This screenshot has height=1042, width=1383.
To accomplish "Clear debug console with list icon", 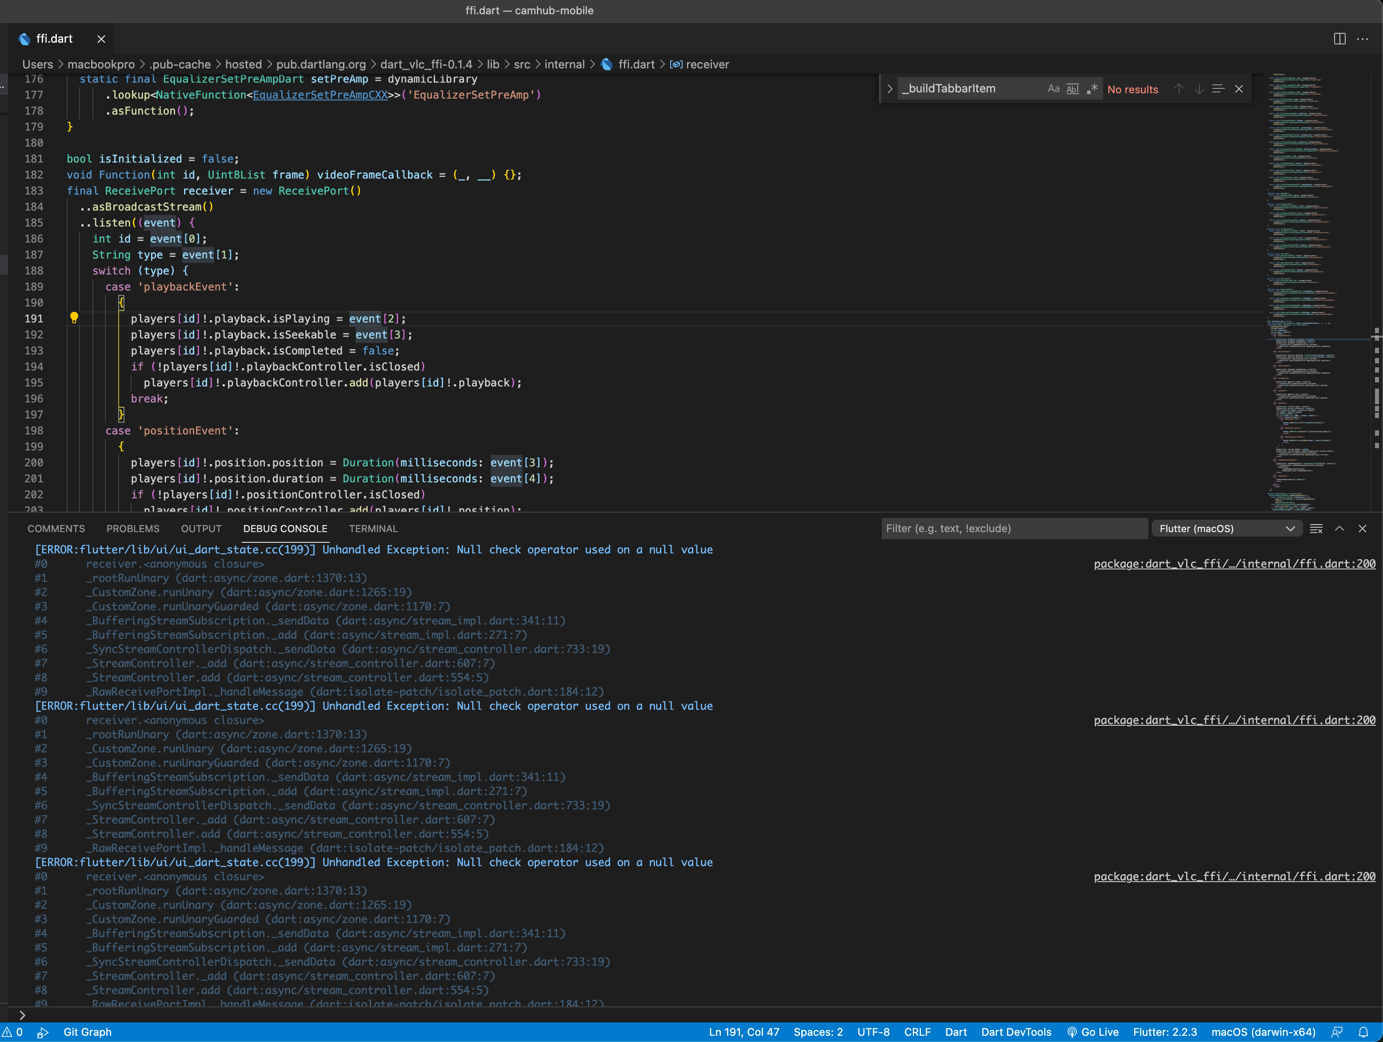I will (1315, 529).
